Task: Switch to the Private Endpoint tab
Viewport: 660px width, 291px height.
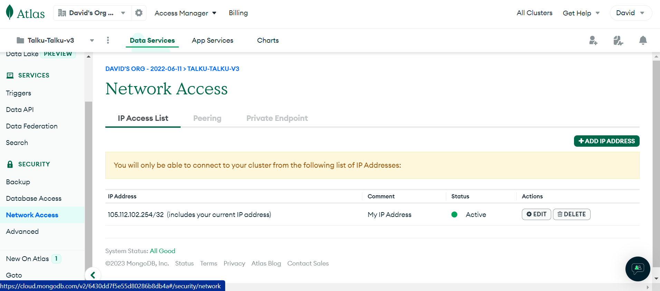Action: (277, 118)
